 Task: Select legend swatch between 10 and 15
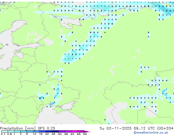tap(36, 131)
